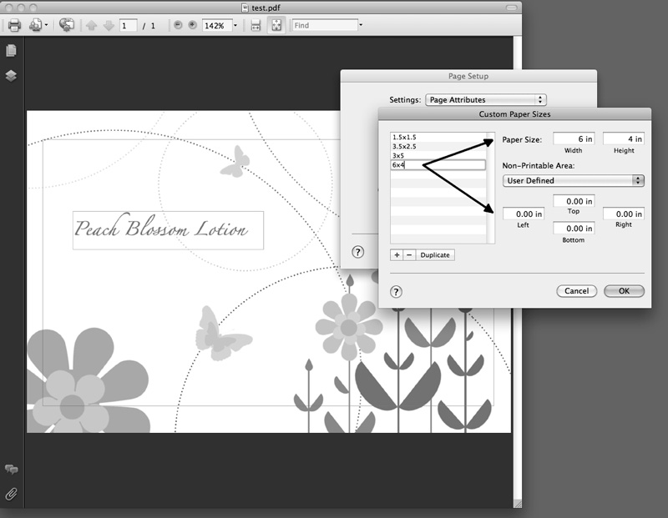Viewport: 668px width, 518px height.
Task: Click the Top margin field
Action: pos(574,201)
